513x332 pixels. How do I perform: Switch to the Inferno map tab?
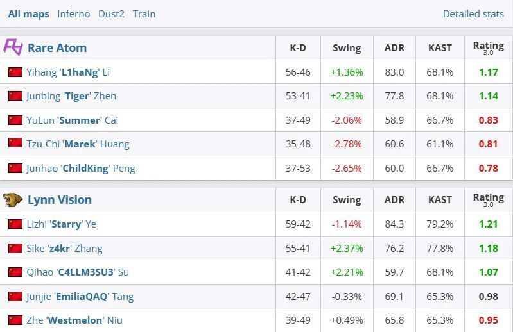[x=73, y=13]
